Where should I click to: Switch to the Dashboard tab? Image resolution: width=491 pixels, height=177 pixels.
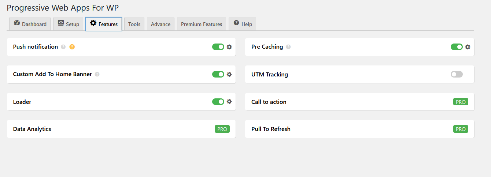click(x=30, y=24)
